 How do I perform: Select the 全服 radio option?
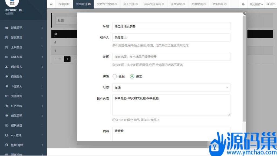pos(115,76)
